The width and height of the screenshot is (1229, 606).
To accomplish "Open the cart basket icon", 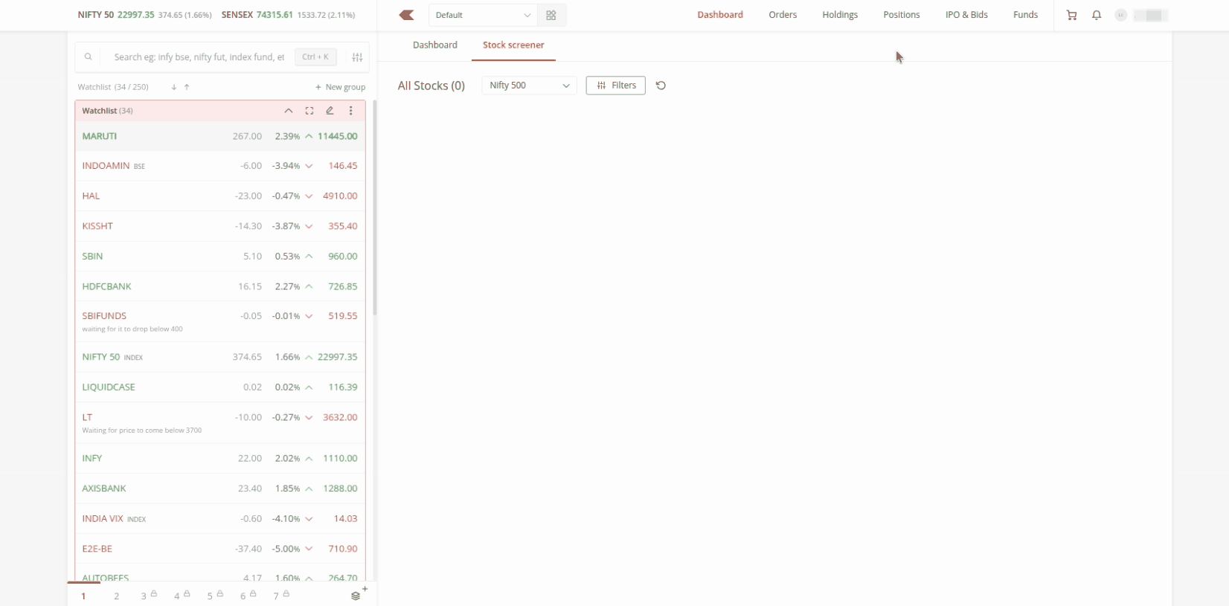I will [1071, 15].
